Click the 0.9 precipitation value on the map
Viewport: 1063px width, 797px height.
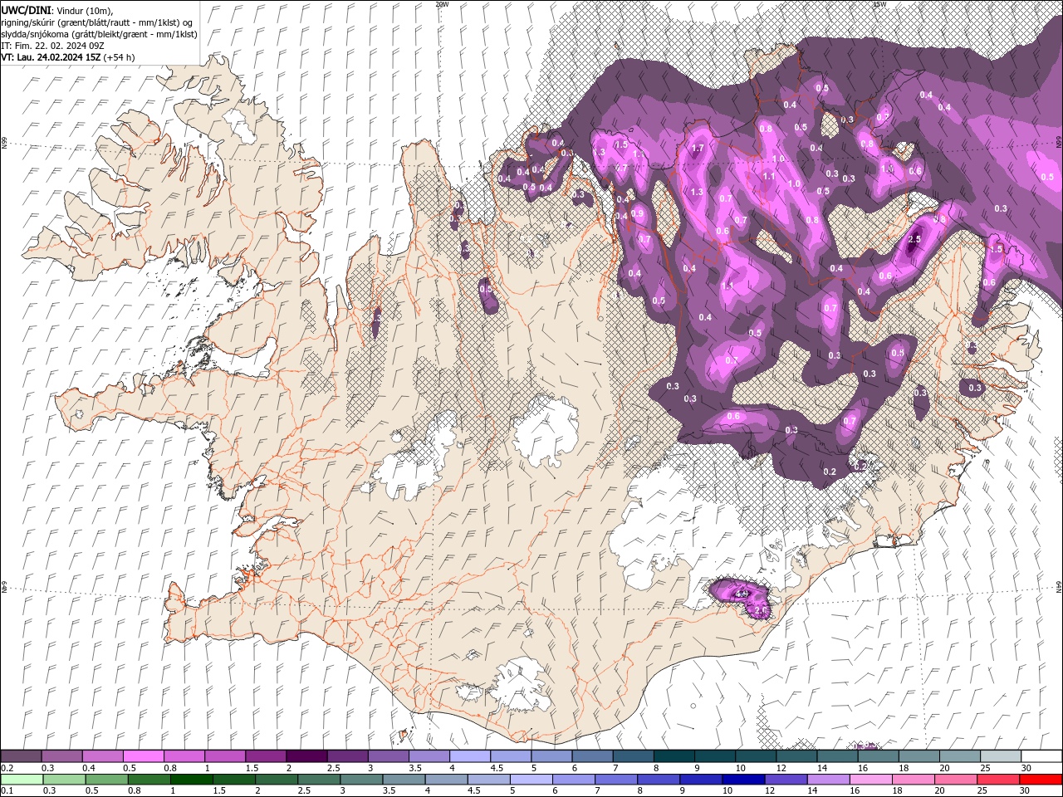tap(637, 213)
